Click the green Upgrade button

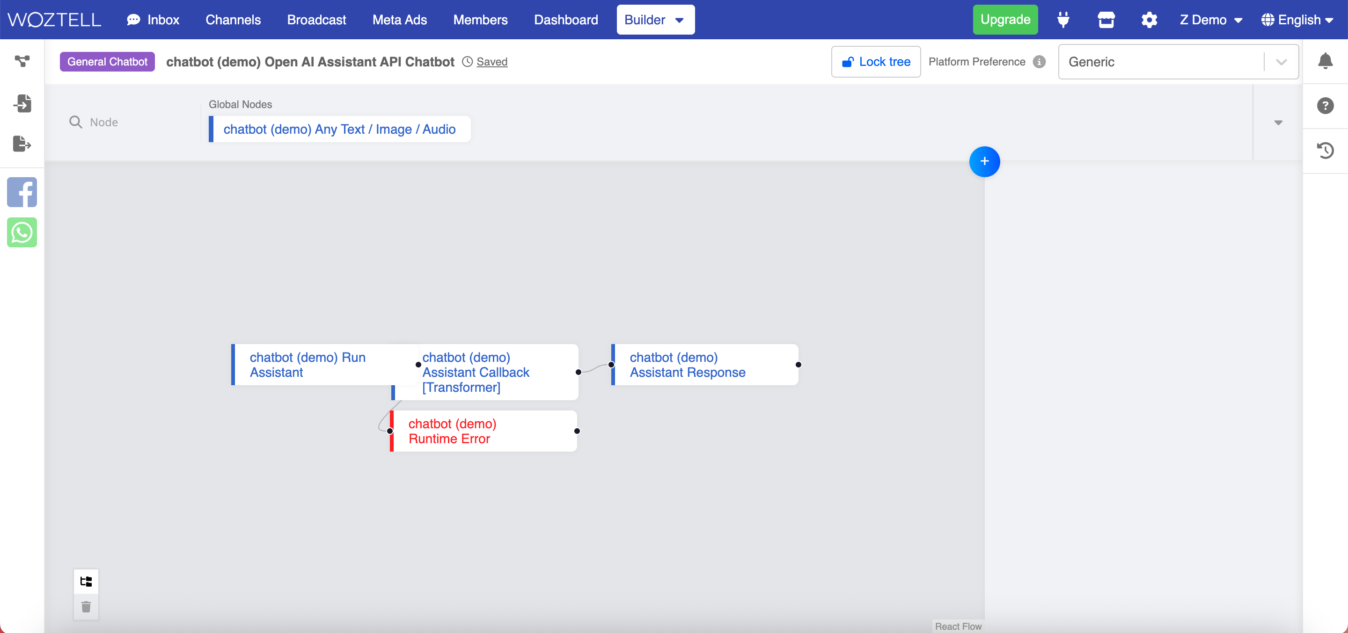(x=1005, y=20)
